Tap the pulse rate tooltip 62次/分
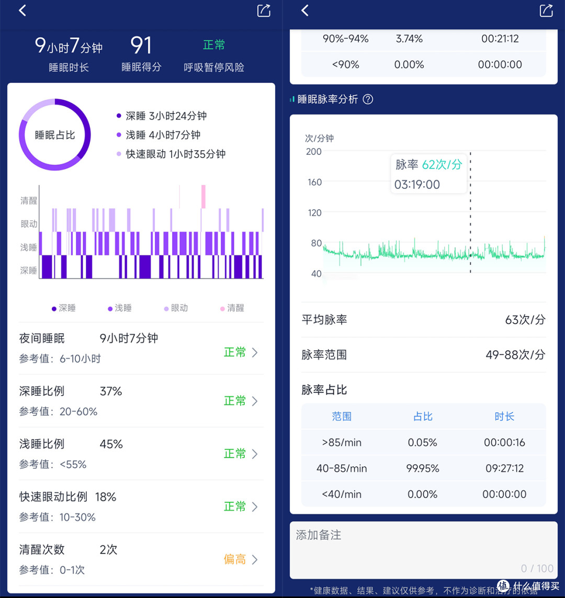This screenshot has height=598, width=565. click(x=429, y=174)
